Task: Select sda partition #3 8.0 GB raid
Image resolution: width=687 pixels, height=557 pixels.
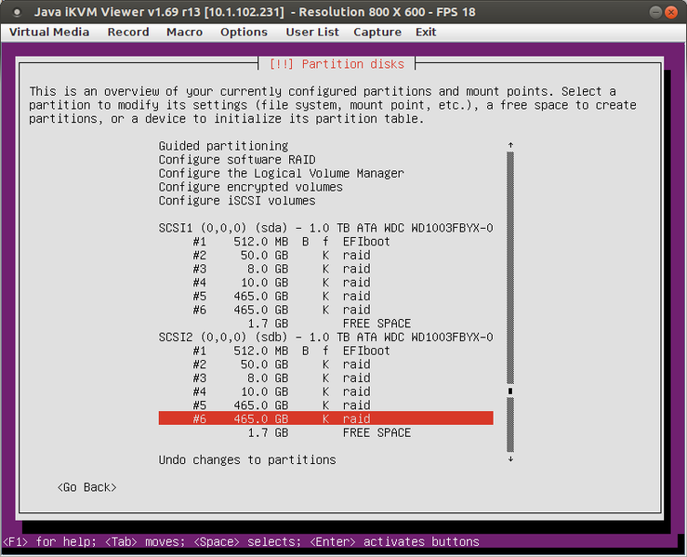Action: pyautogui.click(x=326, y=269)
